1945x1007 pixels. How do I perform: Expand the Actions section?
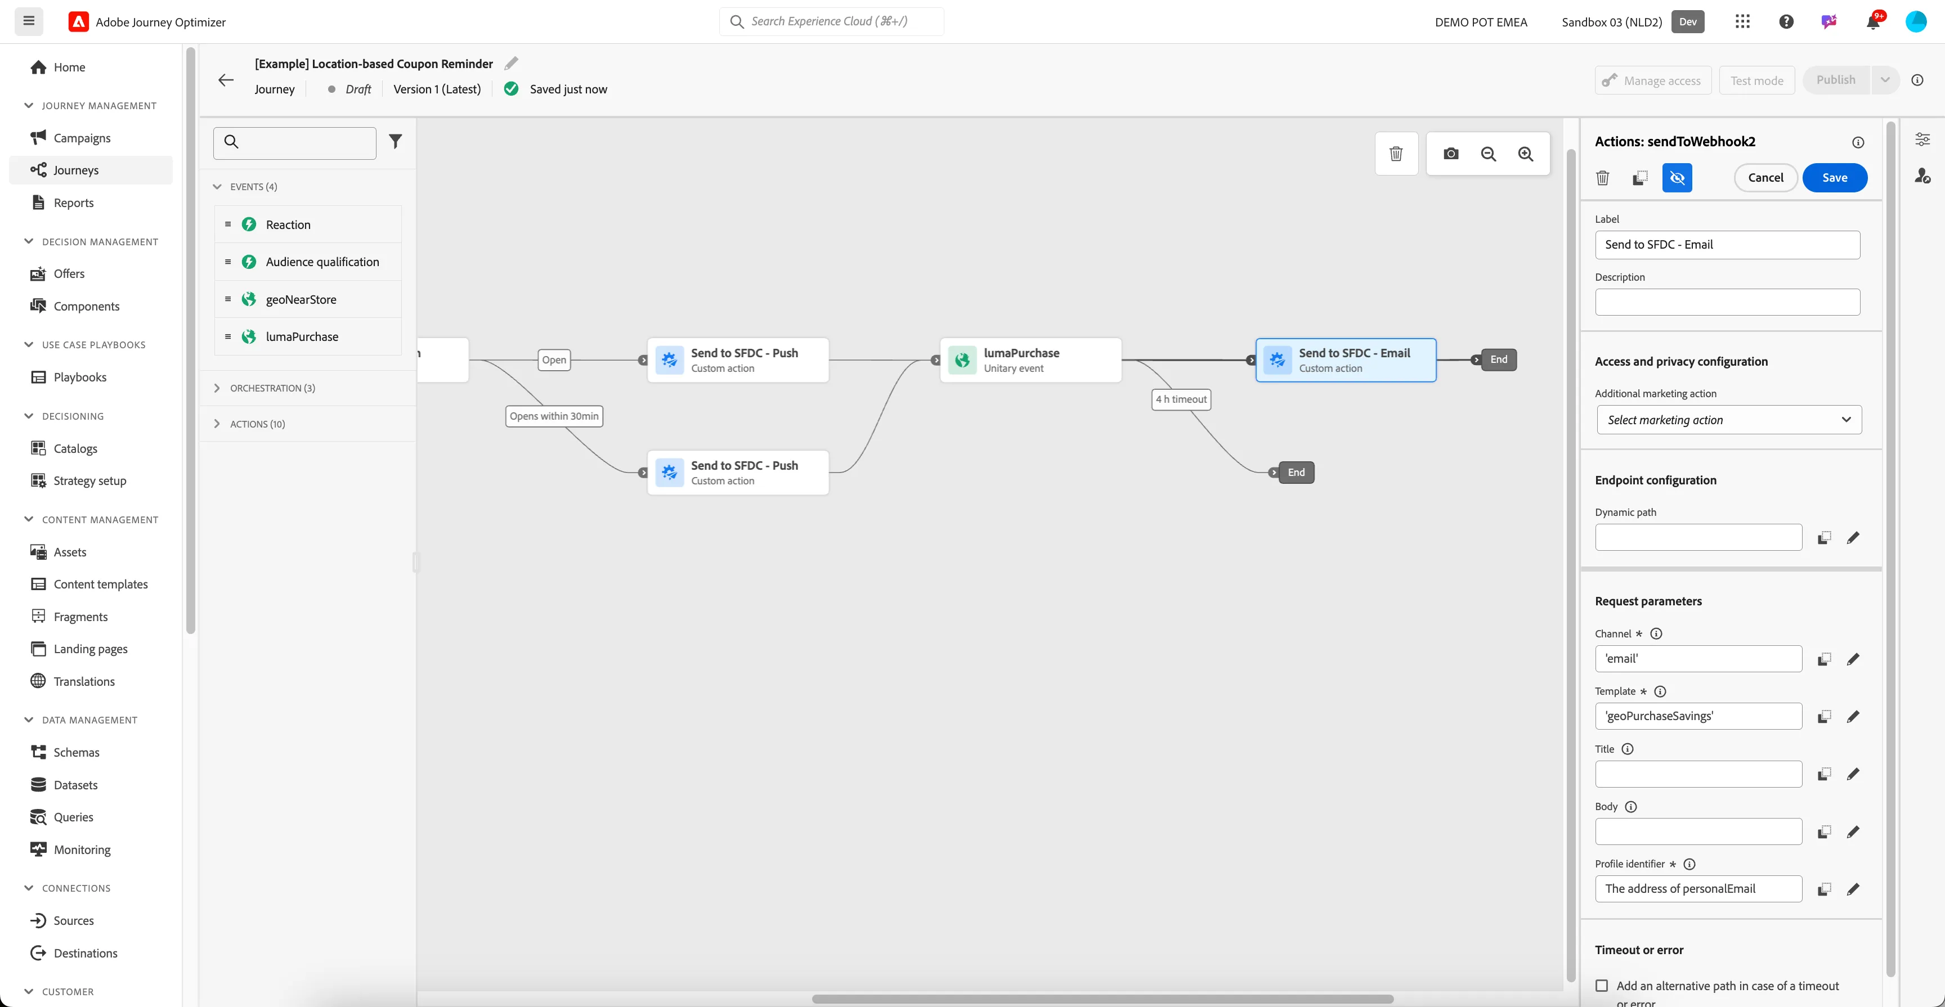point(217,424)
